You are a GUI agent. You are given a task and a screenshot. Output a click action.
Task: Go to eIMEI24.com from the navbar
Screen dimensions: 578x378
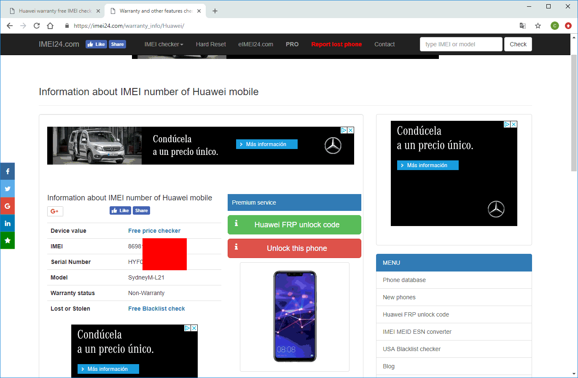pyautogui.click(x=255, y=44)
